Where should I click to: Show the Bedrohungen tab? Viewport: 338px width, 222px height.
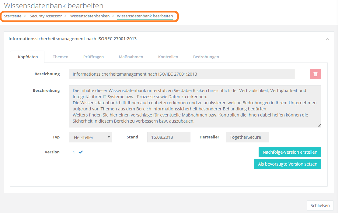pos(206,57)
